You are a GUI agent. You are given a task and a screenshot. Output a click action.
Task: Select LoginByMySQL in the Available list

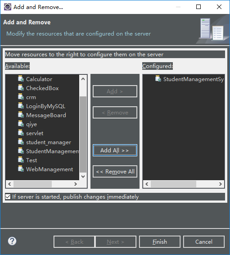point(46,106)
